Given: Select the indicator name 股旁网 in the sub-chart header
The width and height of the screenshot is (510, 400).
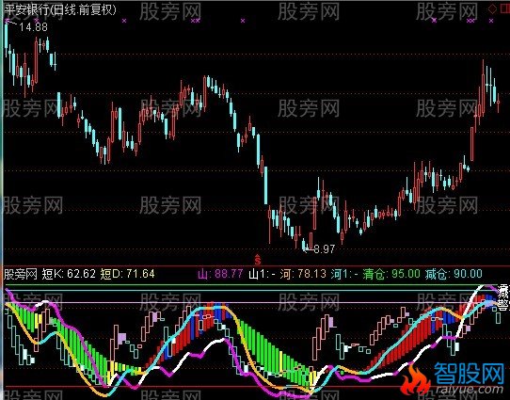Looking at the screenshot, I should (21, 274).
